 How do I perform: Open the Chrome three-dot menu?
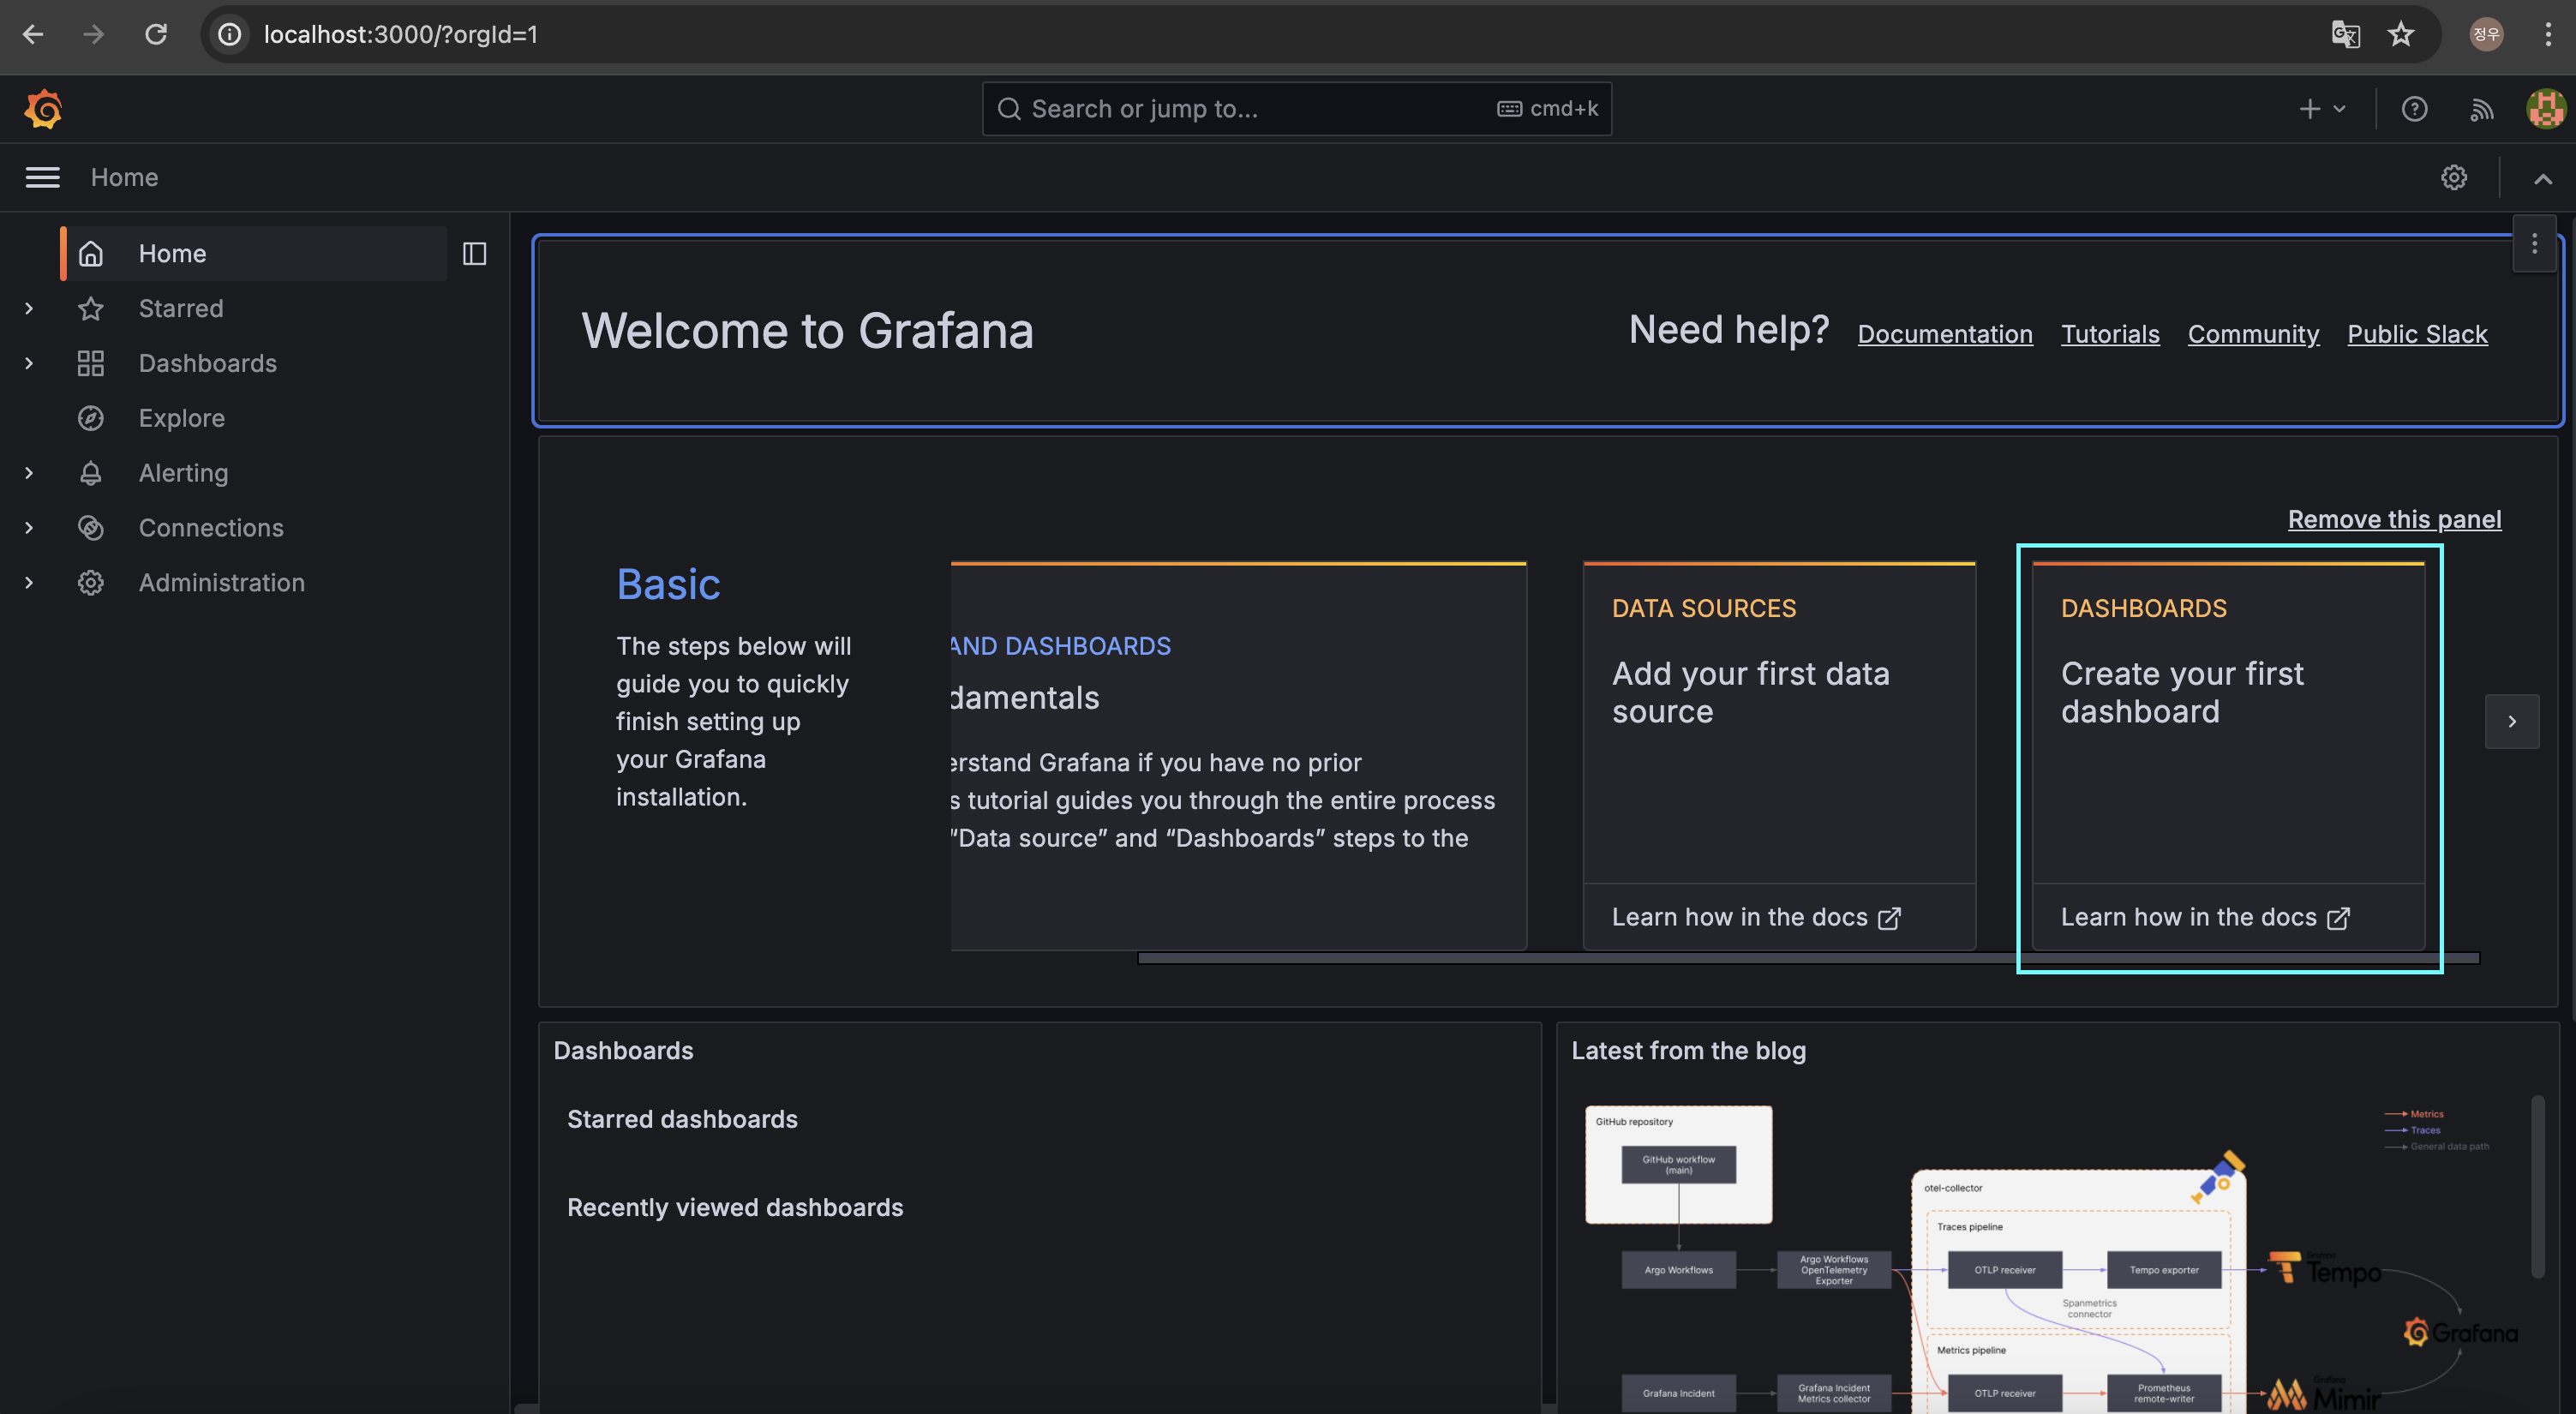click(x=2547, y=34)
